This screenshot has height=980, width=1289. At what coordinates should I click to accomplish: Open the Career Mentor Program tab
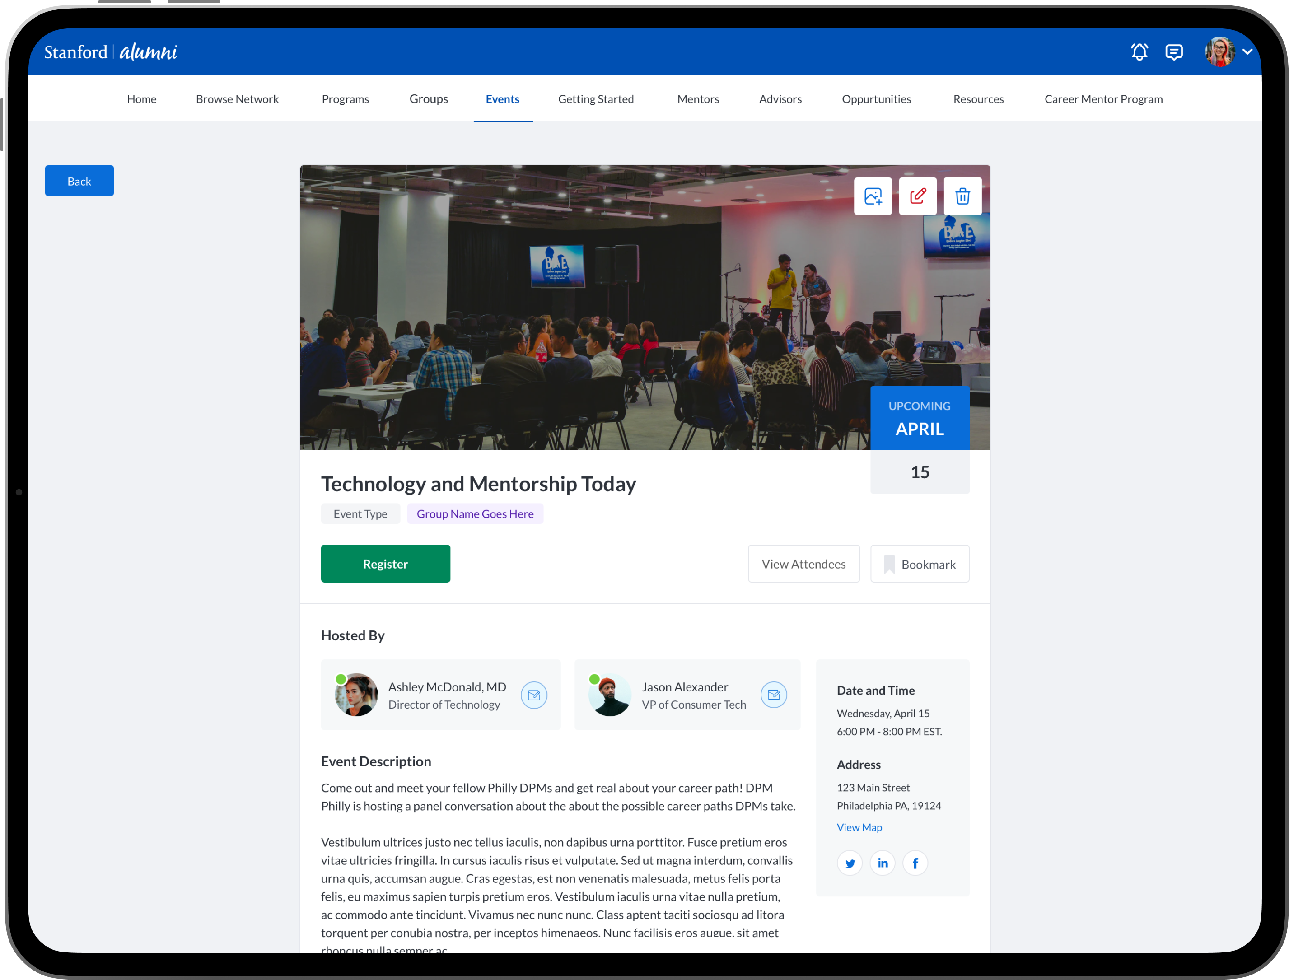[x=1103, y=99]
